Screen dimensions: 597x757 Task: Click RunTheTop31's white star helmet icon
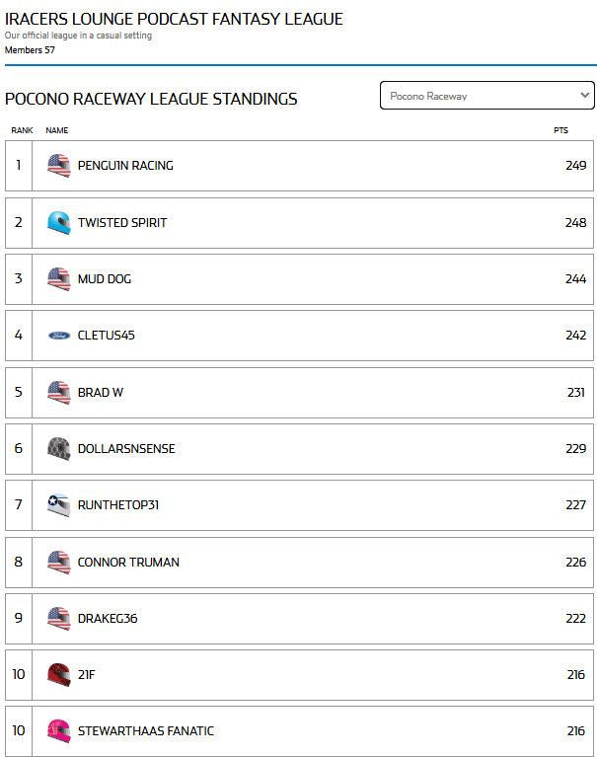point(59,505)
